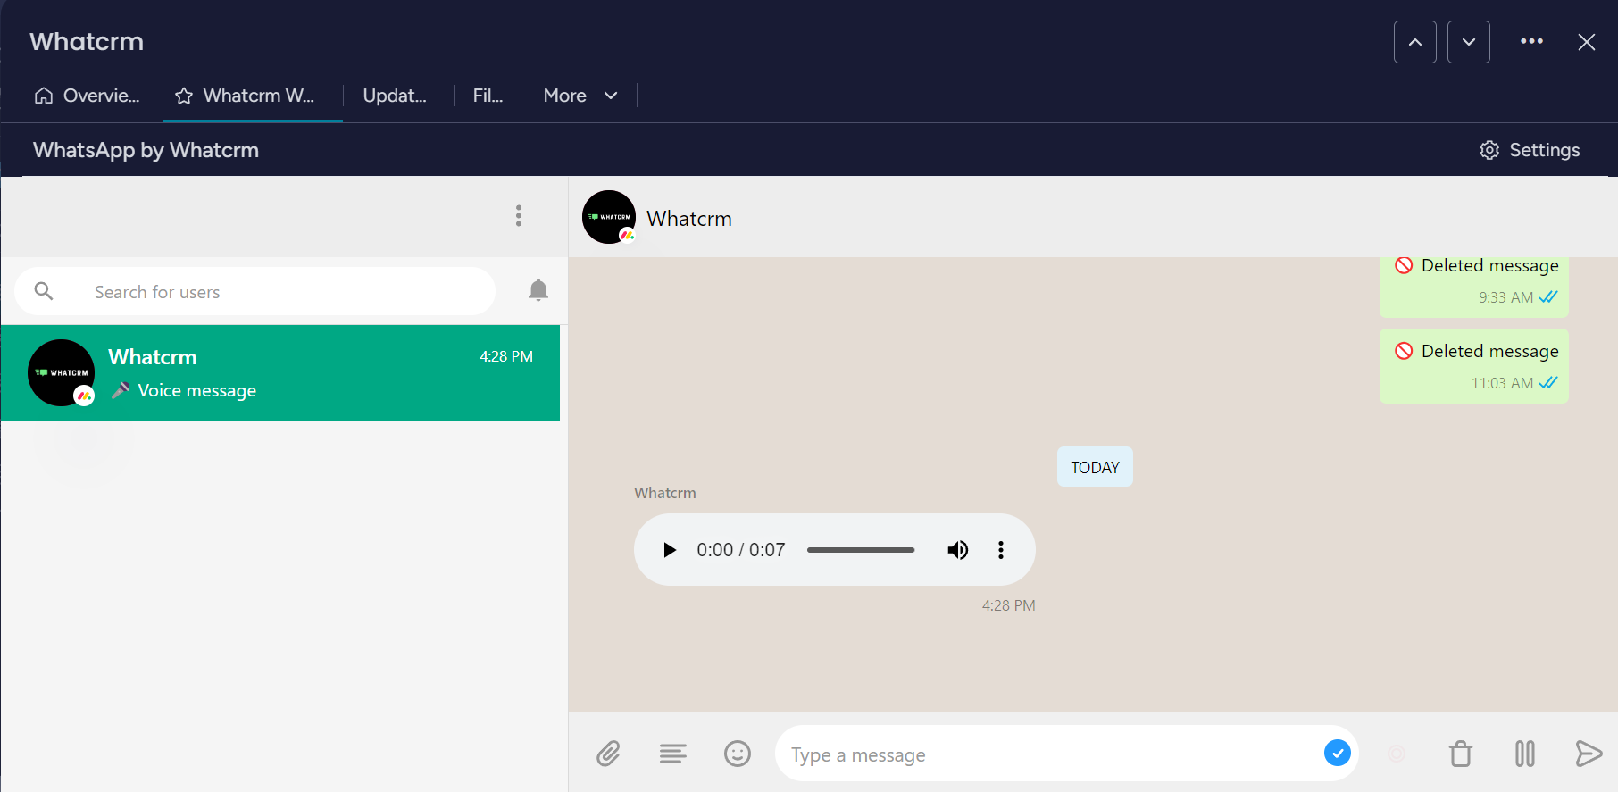Click the send message arrow
Screen dimensions: 1618x792
click(1589, 754)
